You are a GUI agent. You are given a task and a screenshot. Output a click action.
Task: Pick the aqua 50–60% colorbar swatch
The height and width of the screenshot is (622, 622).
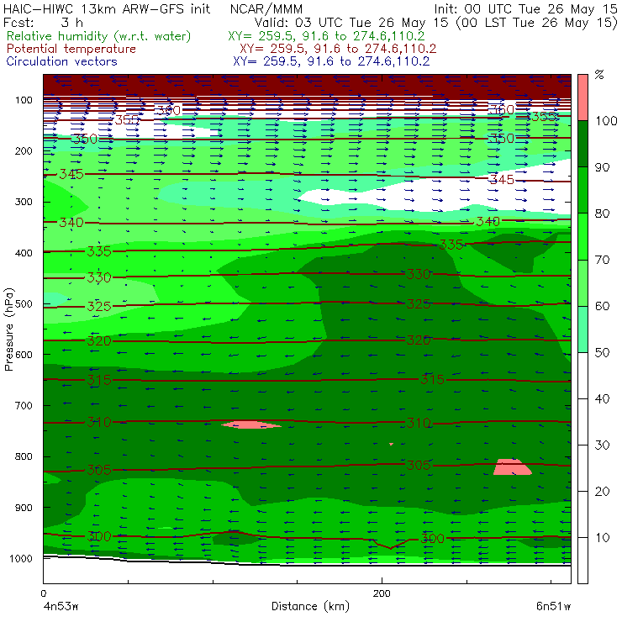click(582, 329)
